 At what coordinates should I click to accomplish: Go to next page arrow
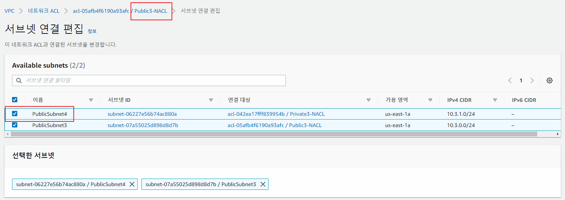(x=532, y=80)
